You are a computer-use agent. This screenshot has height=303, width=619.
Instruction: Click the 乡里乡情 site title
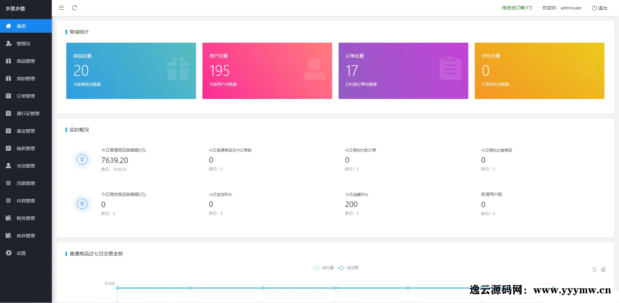pos(15,9)
